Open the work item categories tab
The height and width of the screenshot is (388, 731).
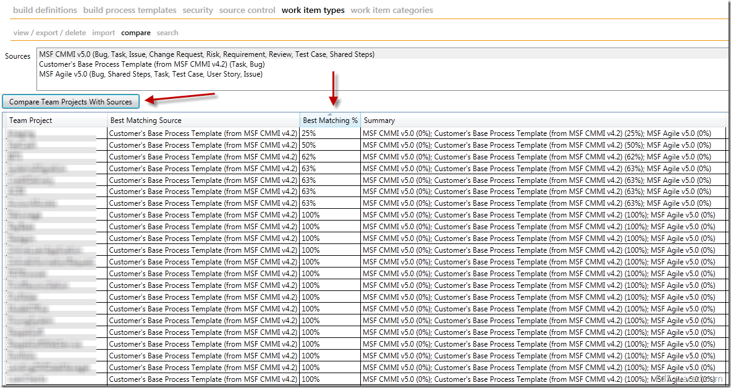click(x=392, y=10)
